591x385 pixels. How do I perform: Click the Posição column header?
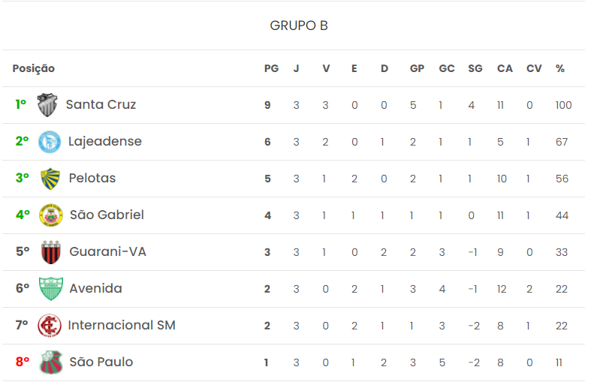tap(34, 68)
